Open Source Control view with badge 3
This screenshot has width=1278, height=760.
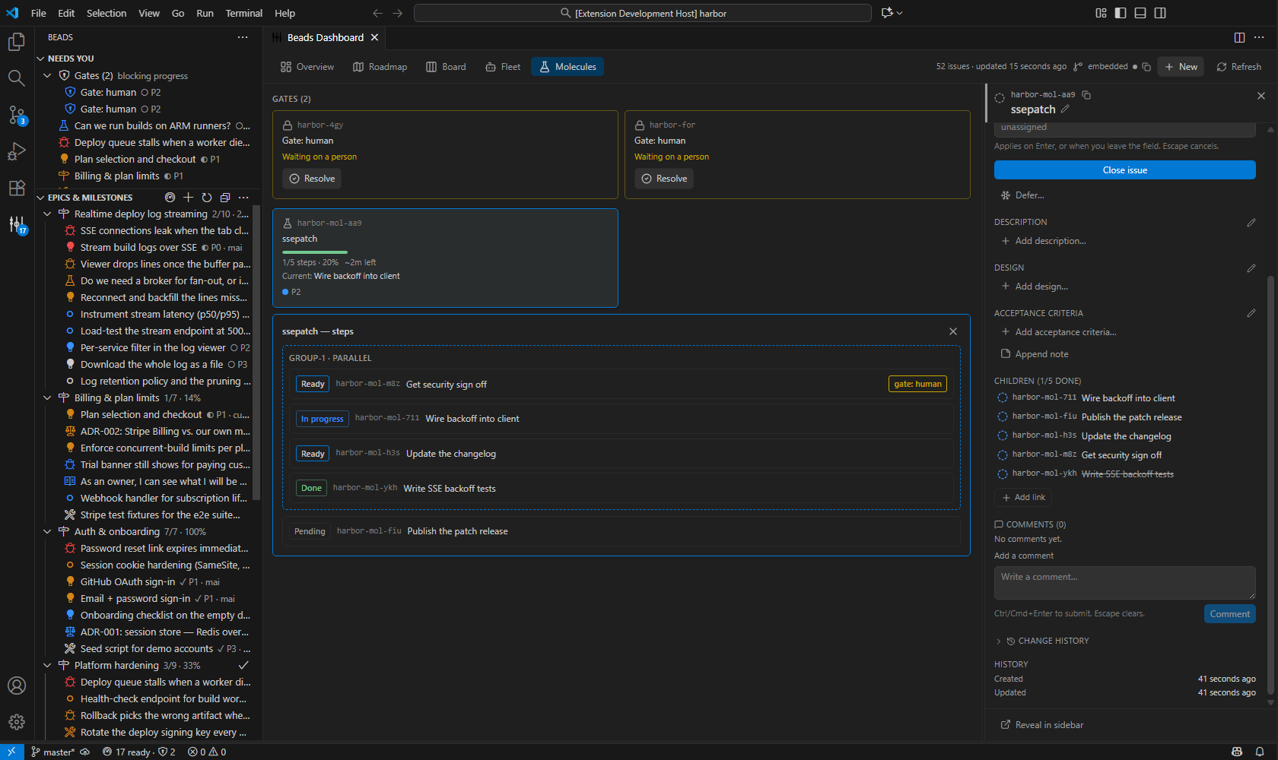pos(17,115)
